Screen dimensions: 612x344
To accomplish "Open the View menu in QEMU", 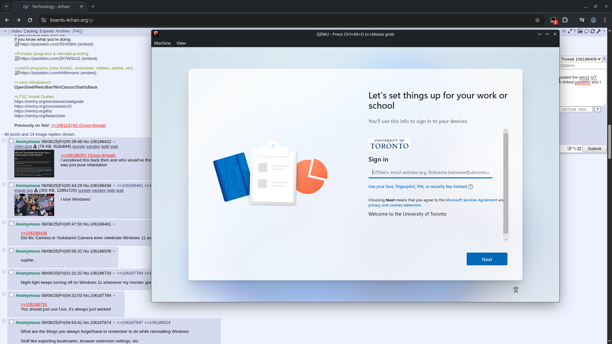I will click(x=181, y=43).
